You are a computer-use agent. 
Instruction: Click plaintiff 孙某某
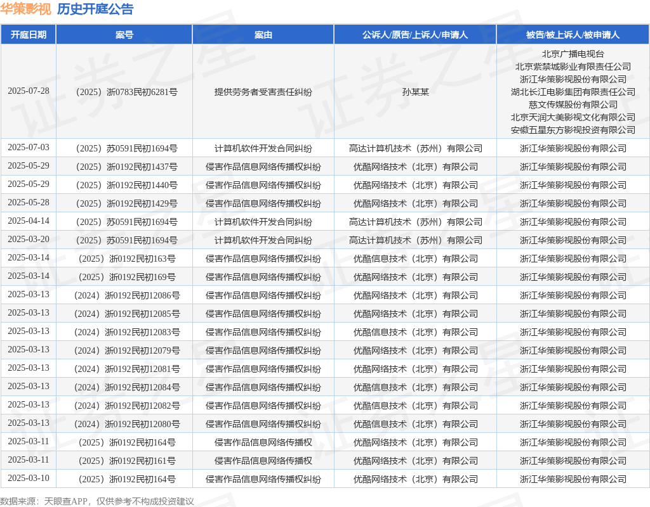coord(415,92)
